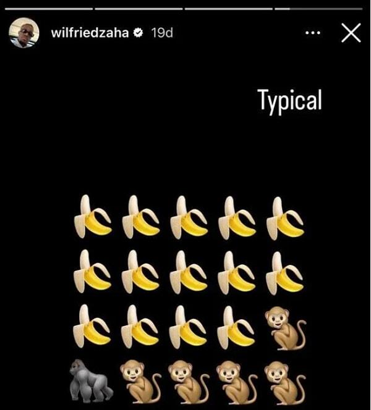The width and height of the screenshot is (371, 410).
Task: Click the last monkey in the bottom row
Action: point(285,383)
